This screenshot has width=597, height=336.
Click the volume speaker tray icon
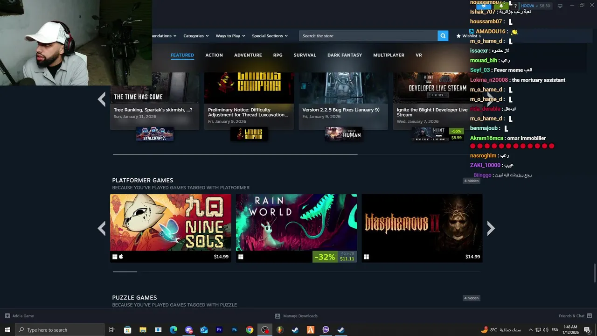[x=546, y=330]
